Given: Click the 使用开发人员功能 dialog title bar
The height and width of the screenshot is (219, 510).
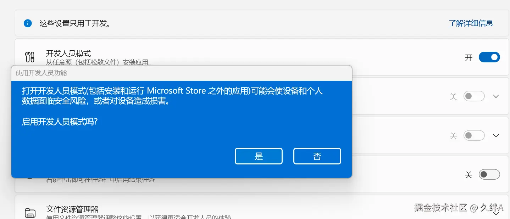Looking at the screenshot, I should 182,73.
